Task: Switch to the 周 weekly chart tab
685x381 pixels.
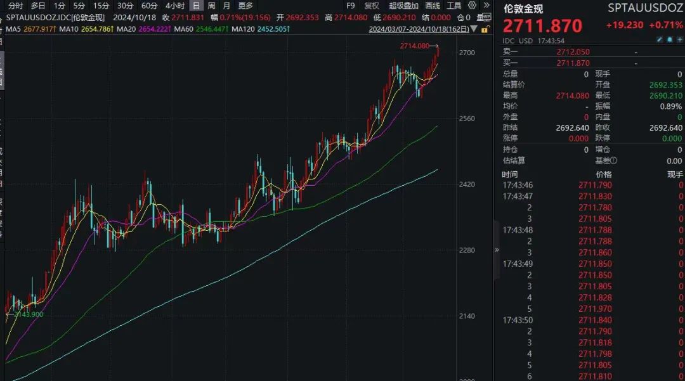Action: (211, 5)
